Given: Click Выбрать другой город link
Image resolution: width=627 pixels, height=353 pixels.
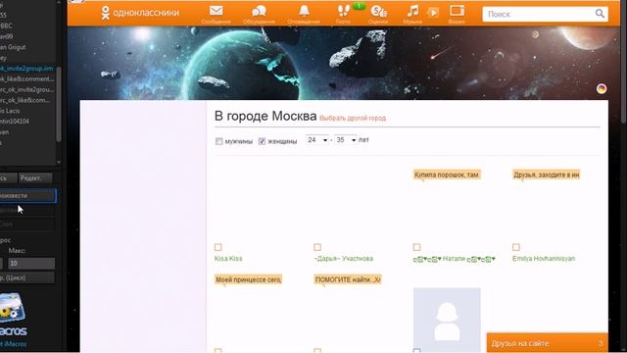Looking at the screenshot, I should (353, 118).
